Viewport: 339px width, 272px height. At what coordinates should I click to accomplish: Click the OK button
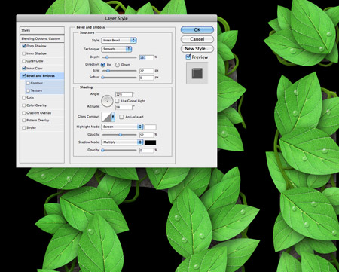pyautogui.click(x=197, y=29)
